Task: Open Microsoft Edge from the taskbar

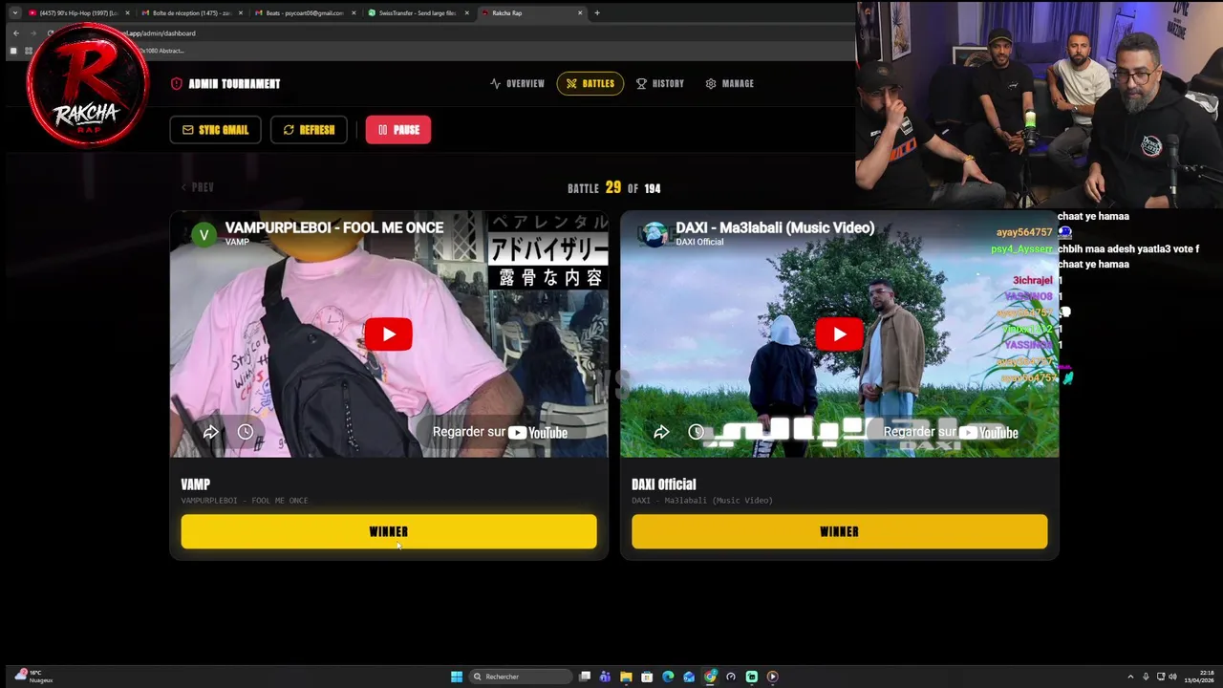Action: point(668,677)
